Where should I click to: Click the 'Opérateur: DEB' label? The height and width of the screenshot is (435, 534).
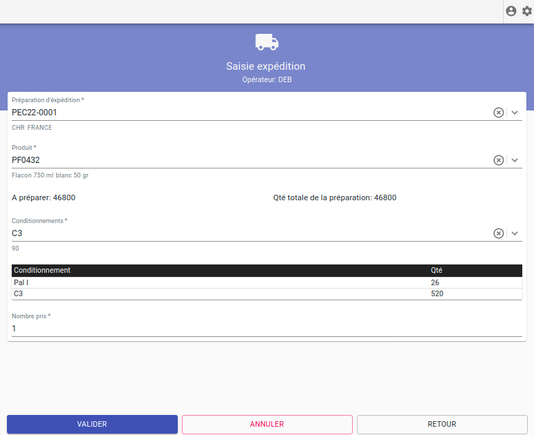pos(267,80)
